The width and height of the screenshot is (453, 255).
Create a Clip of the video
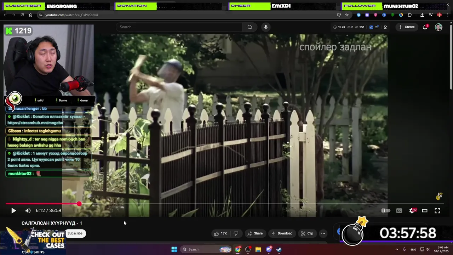click(x=307, y=233)
